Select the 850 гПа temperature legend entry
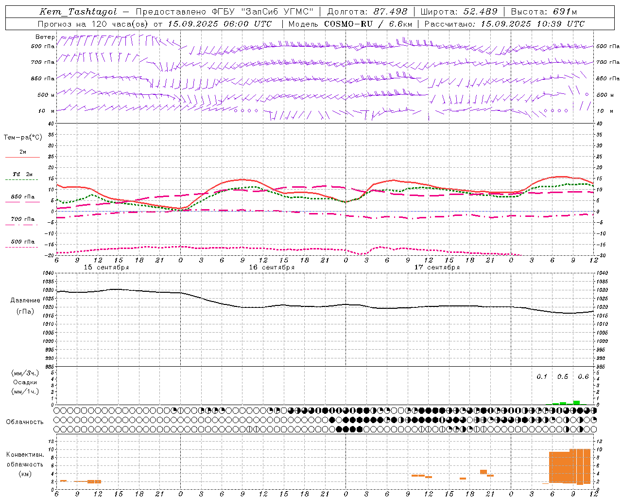 click(x=23, y=197)
